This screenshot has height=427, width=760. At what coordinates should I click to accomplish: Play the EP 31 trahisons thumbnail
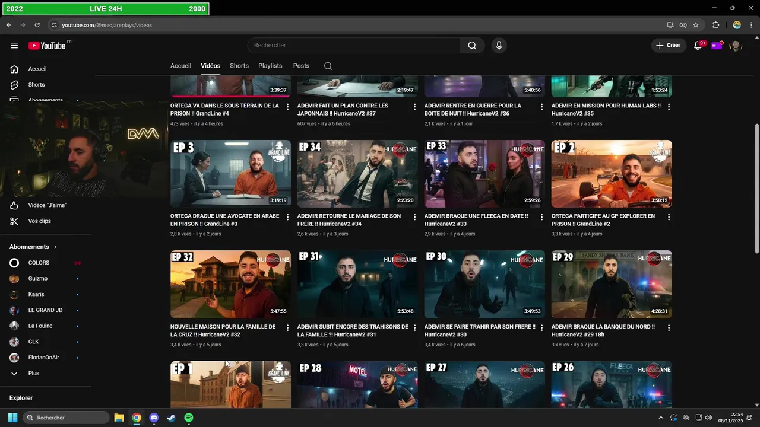pyautogui.click(x=357, y=284)
